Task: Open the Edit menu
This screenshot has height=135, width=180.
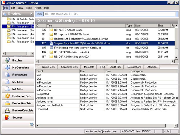Action: tap(13, 8)
